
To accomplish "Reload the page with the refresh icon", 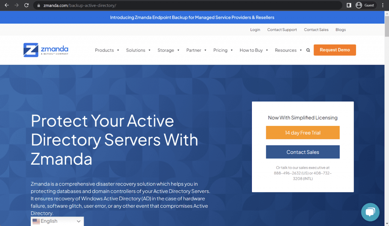I will click(26, 5).
